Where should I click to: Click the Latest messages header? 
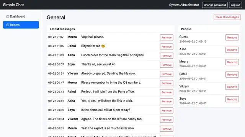[62, 29]
